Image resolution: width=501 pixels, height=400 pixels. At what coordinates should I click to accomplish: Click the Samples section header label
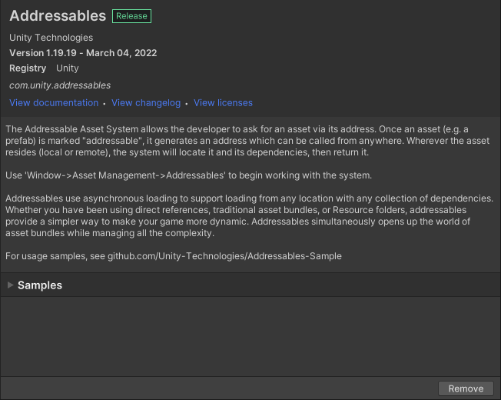[40, 285]
